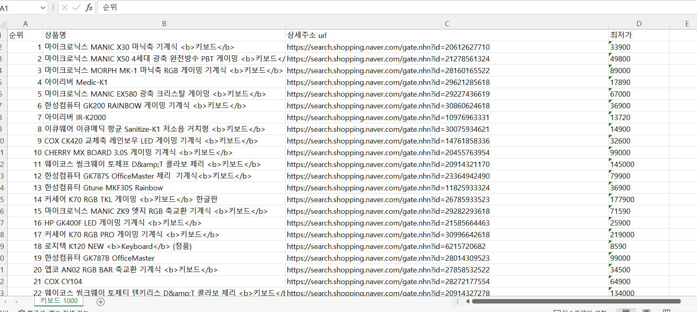Click the previous sheet navigation arrow
The height and width of the screenshot is (312, 697).
click(5, 301)
